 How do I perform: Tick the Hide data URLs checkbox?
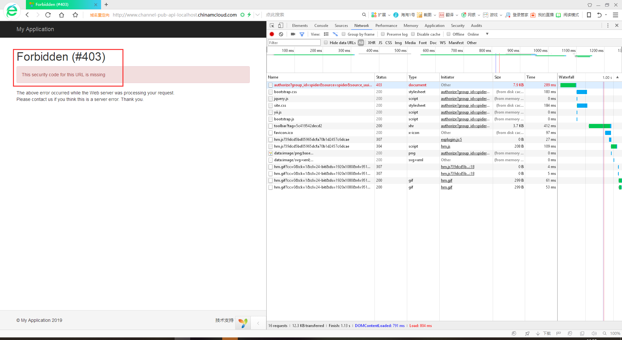point(326,42)
